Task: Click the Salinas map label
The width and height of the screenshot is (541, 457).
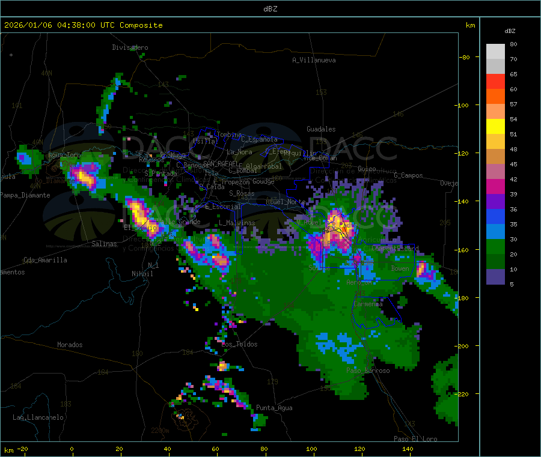Action: pos(104,244)
